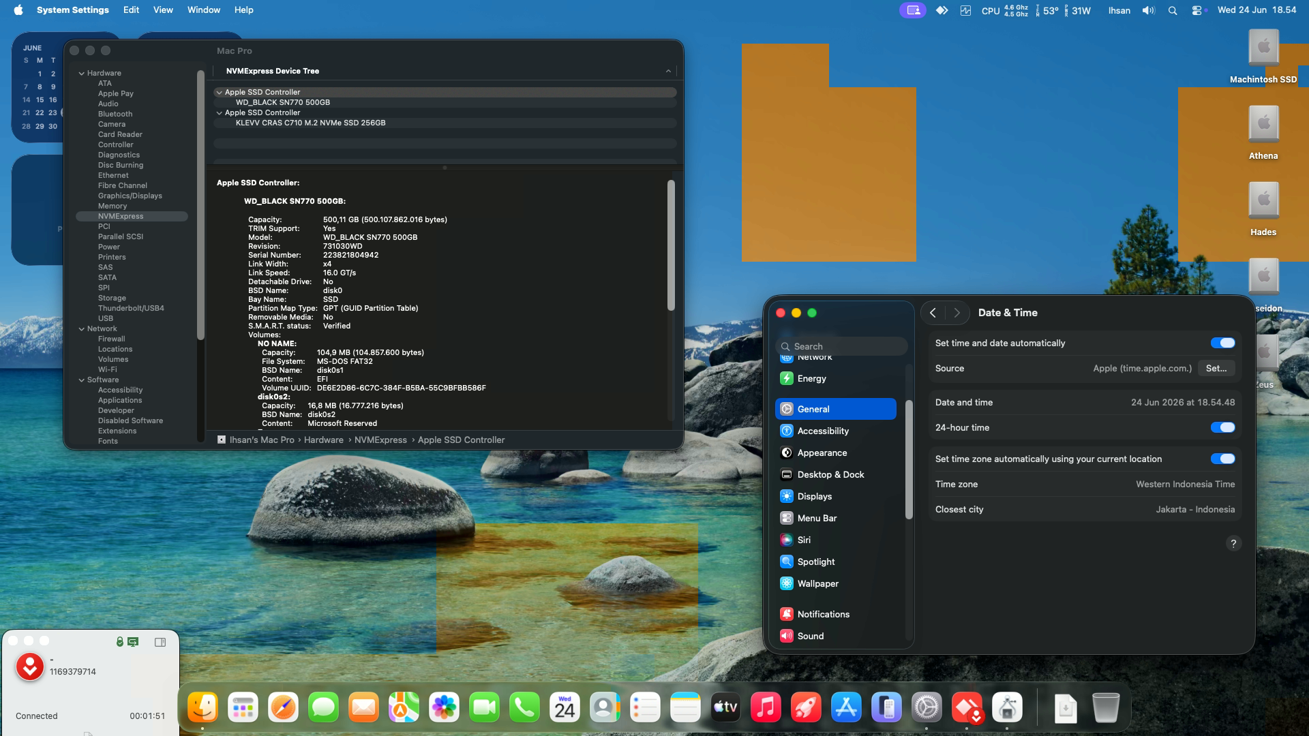Disable Set time and date automatically
This screenshot has height=736, width=1309.
(x=1222, y=343)
